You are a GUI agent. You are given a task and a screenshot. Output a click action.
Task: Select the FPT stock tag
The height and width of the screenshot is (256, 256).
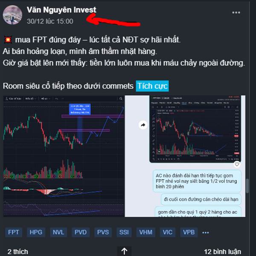14,232
